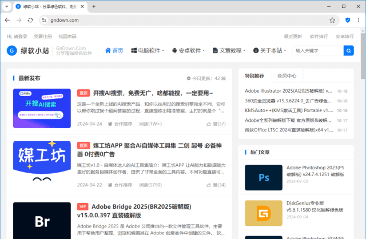Open KMSAuto++ Portable recommended link

289,110
